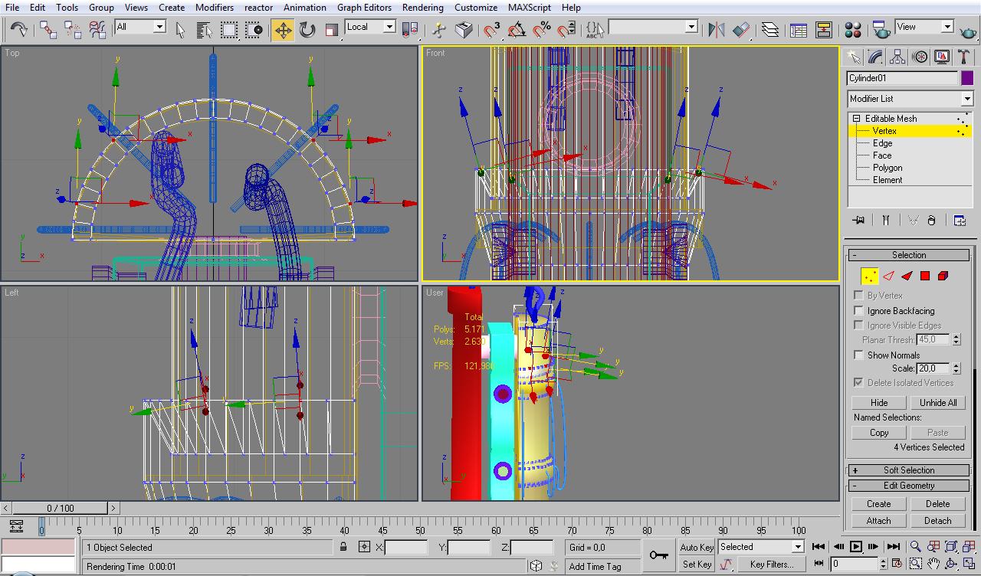This screenshot has width=981, height=576.
Task: Toggle the By Vertex checkbox
Action: pyautogui.click(x=858, y=295)
